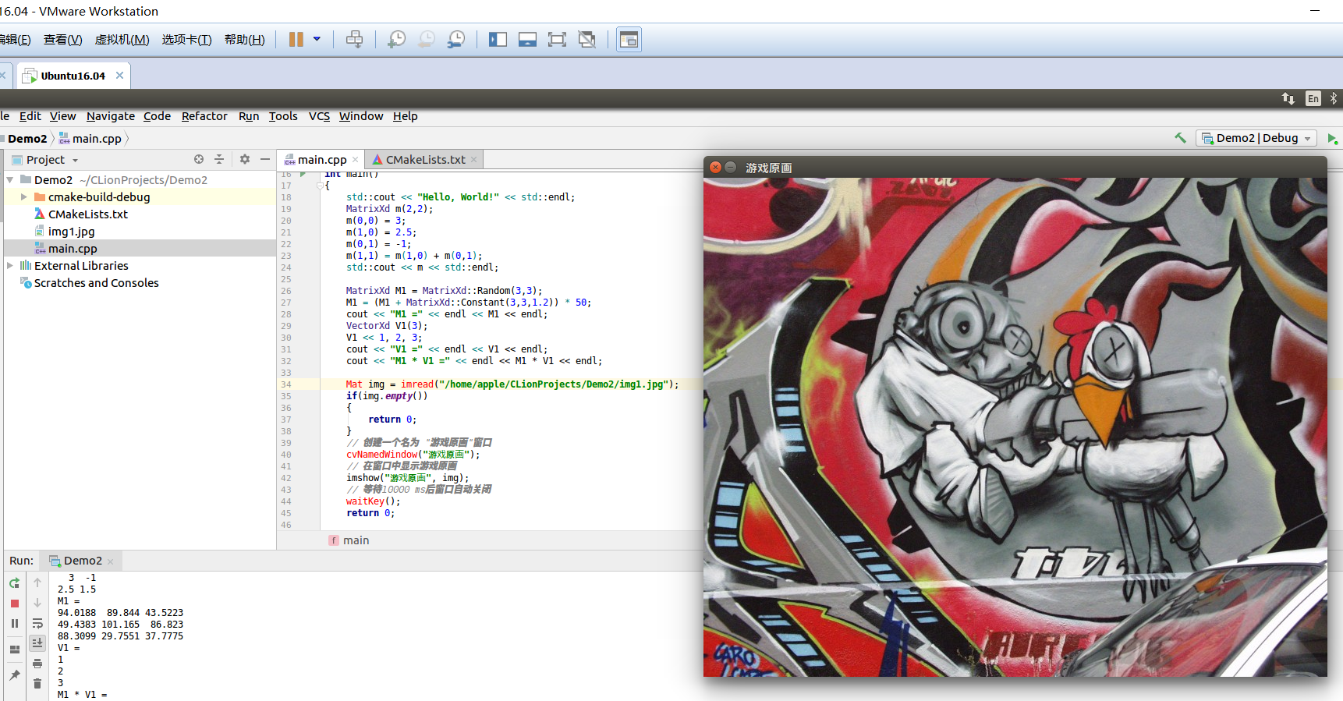Viewport: 1343px width, 701px height.
Task: Stop the running Demo2 process
Action: click(15, 604)
